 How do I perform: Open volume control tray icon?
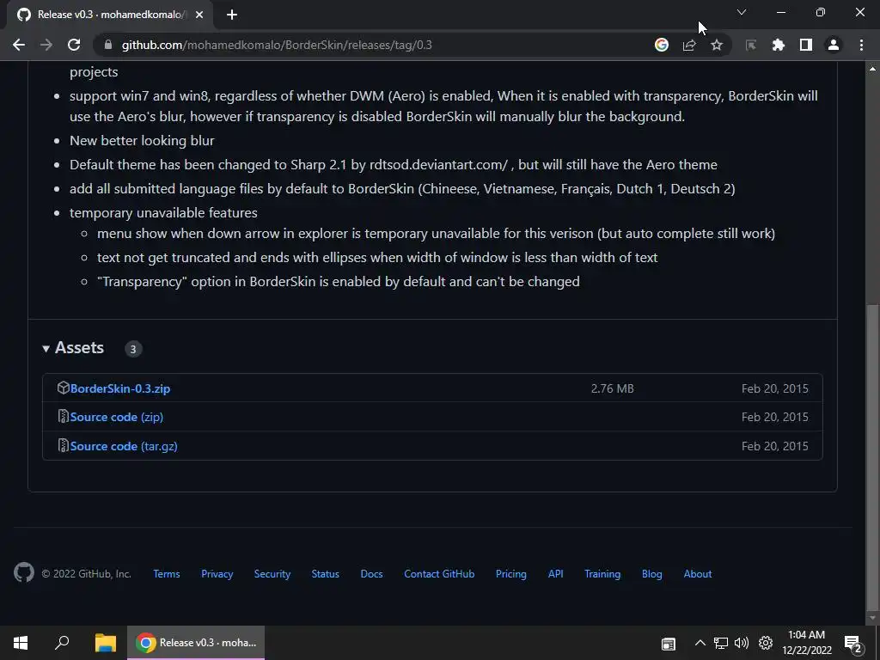coord(742,643)
